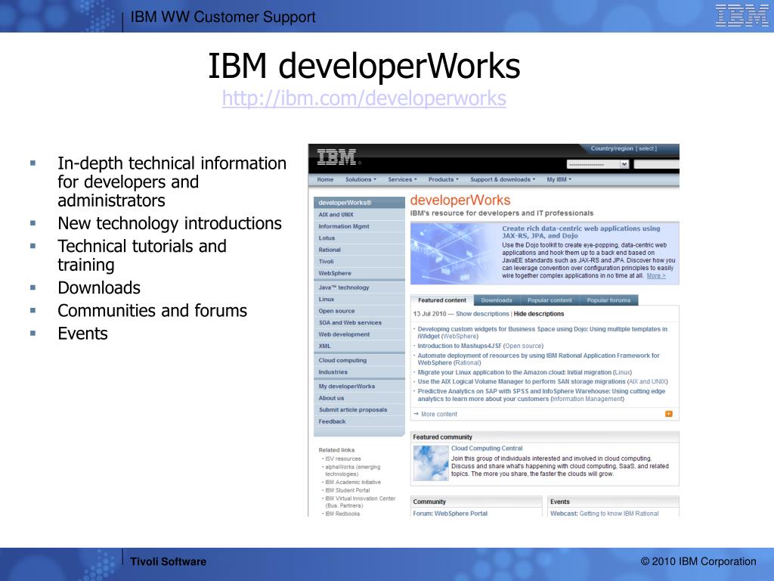The image size is (774, 581).
Task: Open Information Mgmt sidebar item
Action: (359, 226)
